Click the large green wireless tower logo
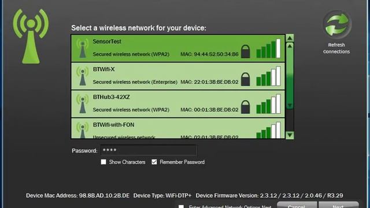 coord(31,36)
